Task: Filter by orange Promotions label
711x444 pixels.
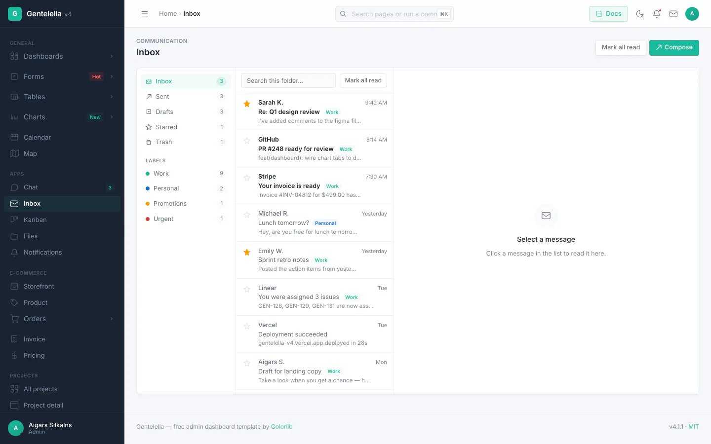Action: [x=186, y=204]
